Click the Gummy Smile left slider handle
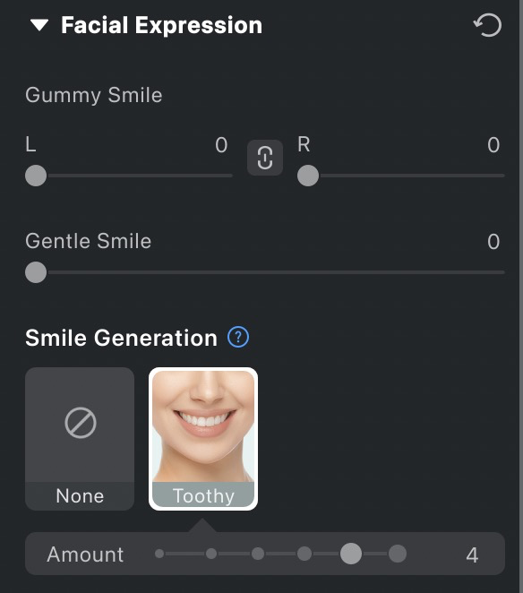Viewport: 523px width, 593px height. [36, 176]
